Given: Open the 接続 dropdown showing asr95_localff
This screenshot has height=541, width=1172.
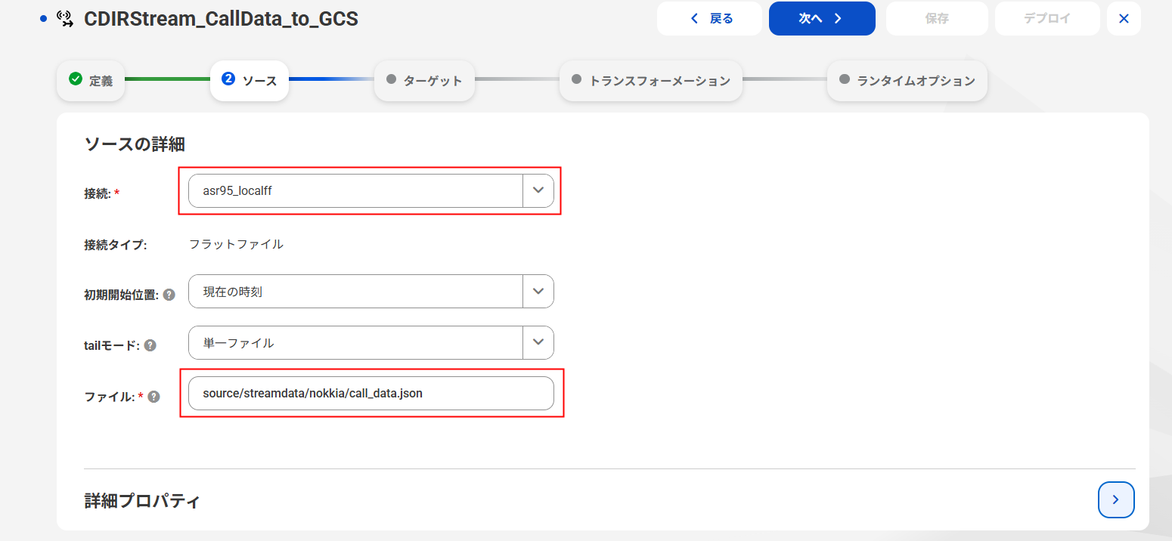Looking at the screenshot, I should coord(371,190).
